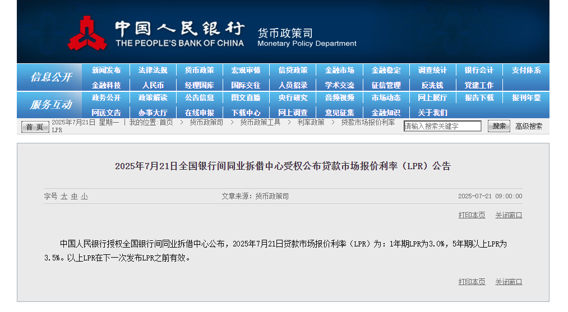Go to 意见征集 page
Viewport: 568px width, 312px height.
pyautogui.click(x=339, y=113)
